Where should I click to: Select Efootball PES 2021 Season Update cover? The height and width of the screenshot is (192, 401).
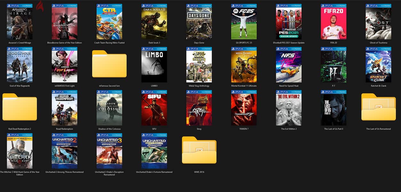click(289, 22)
